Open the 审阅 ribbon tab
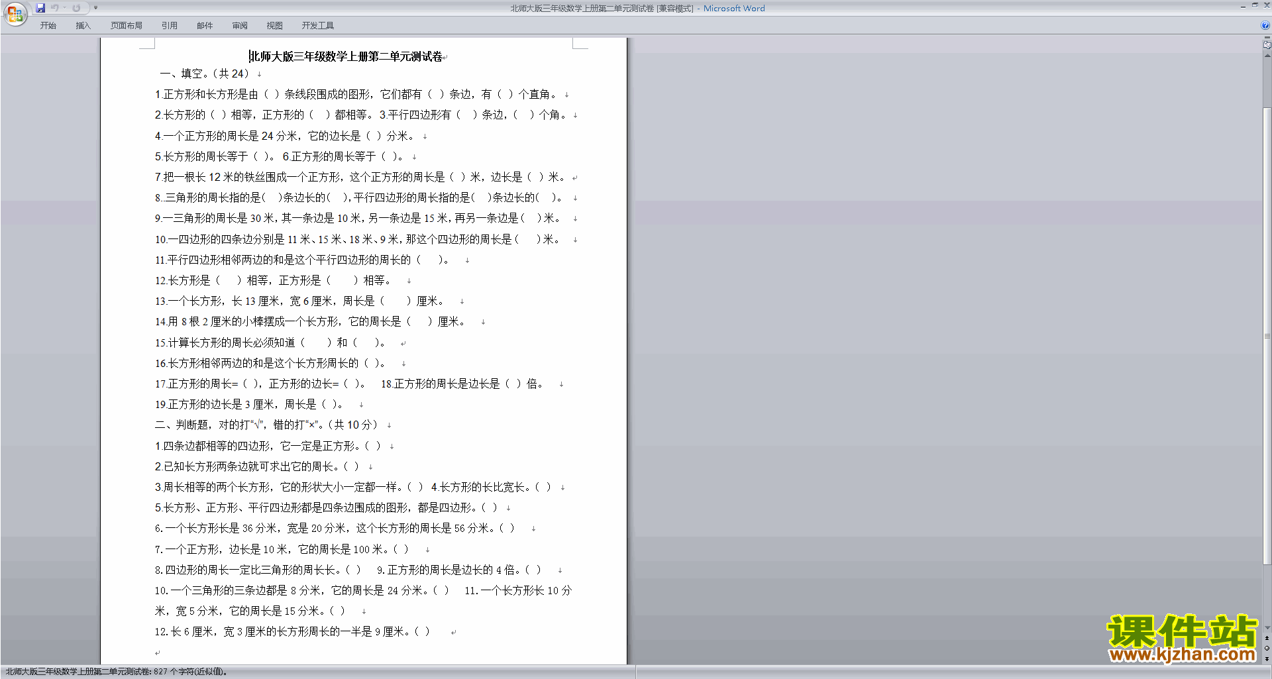Image resolution: width=1272 pixels, height=679 pixels. coord(240,26)
